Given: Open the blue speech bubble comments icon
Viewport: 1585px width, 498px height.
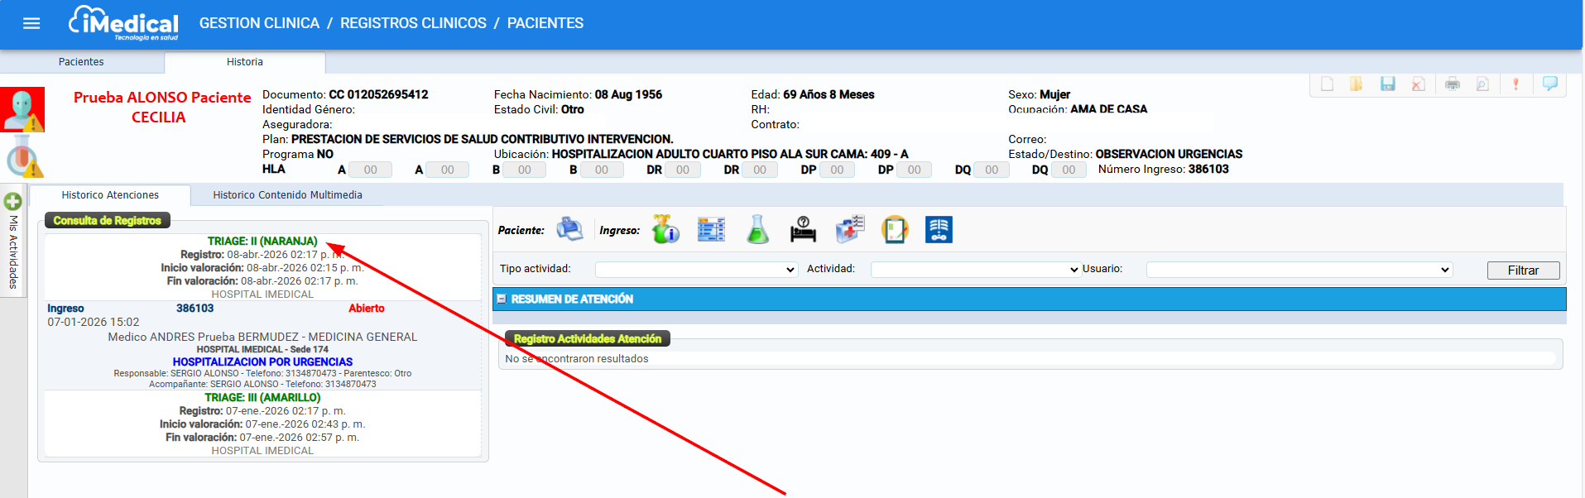Looking at the screenshot, I should [x=1549, y=84].
